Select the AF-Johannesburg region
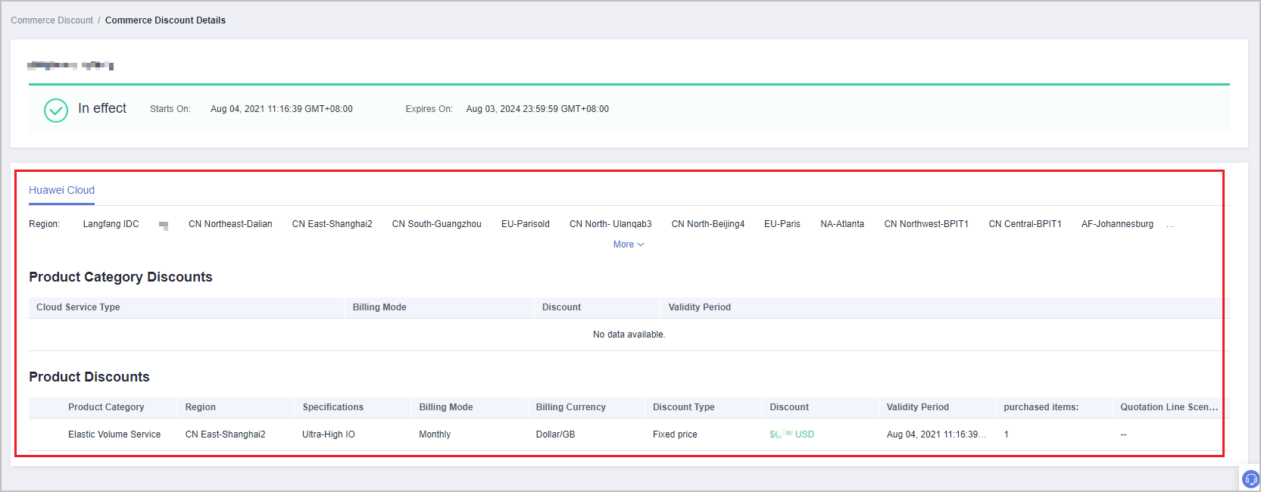1261x492 pixels. coord(1118,224)
